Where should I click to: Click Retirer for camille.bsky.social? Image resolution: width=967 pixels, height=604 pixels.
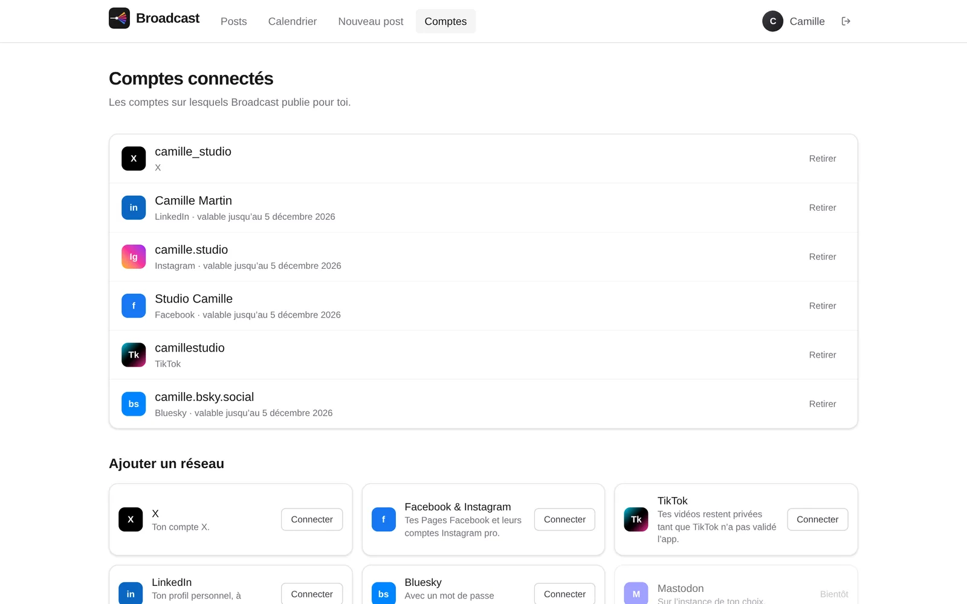823,404
